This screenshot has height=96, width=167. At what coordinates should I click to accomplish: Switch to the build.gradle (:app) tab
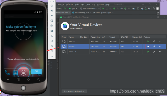pos(103,12)
